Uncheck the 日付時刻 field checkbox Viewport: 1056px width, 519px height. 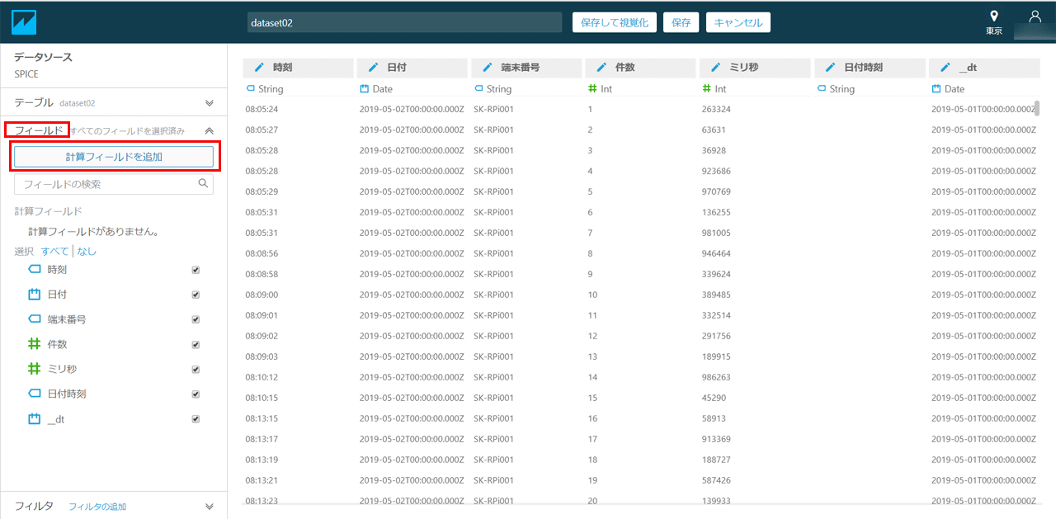point(196,394)
